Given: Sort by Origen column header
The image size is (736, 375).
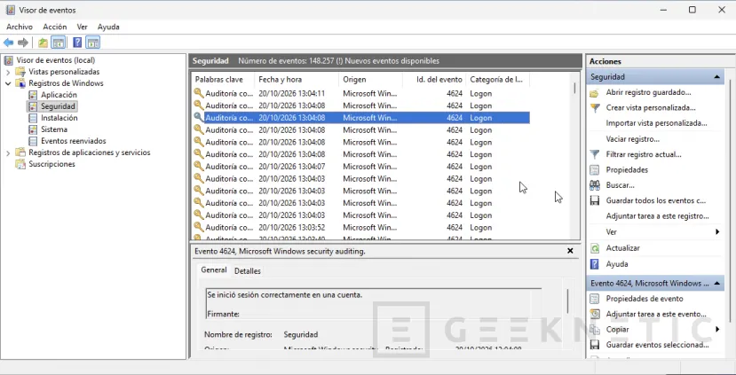Looking at the screenshot, I should (x=371, y=80).
